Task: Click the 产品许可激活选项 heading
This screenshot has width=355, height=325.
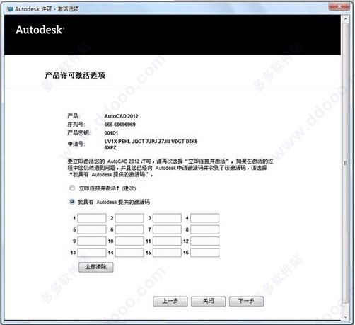Action: pos(75,75)
